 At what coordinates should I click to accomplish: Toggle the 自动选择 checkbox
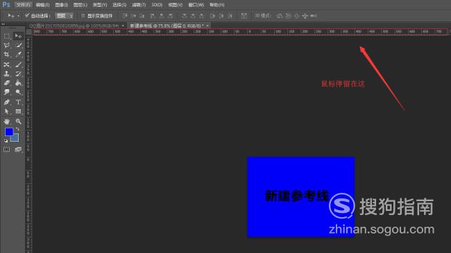[27, 15]
